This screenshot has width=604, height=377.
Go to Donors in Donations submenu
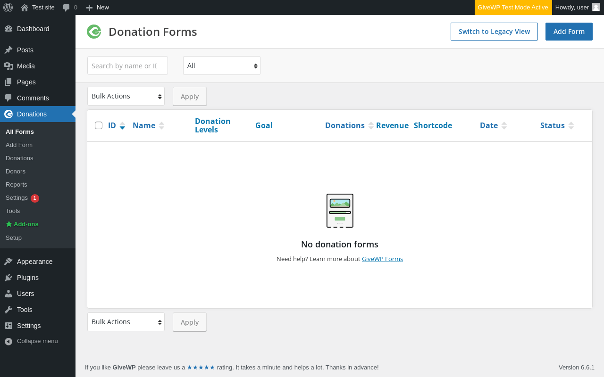click(x=16, y=172)
